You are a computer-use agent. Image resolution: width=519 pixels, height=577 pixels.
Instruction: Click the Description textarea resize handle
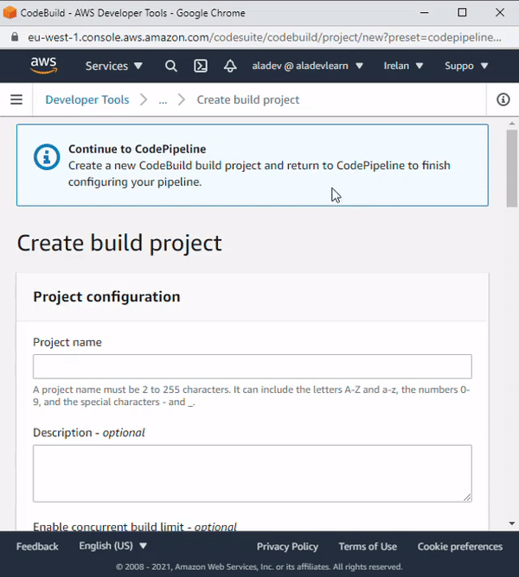coord(467,498)
